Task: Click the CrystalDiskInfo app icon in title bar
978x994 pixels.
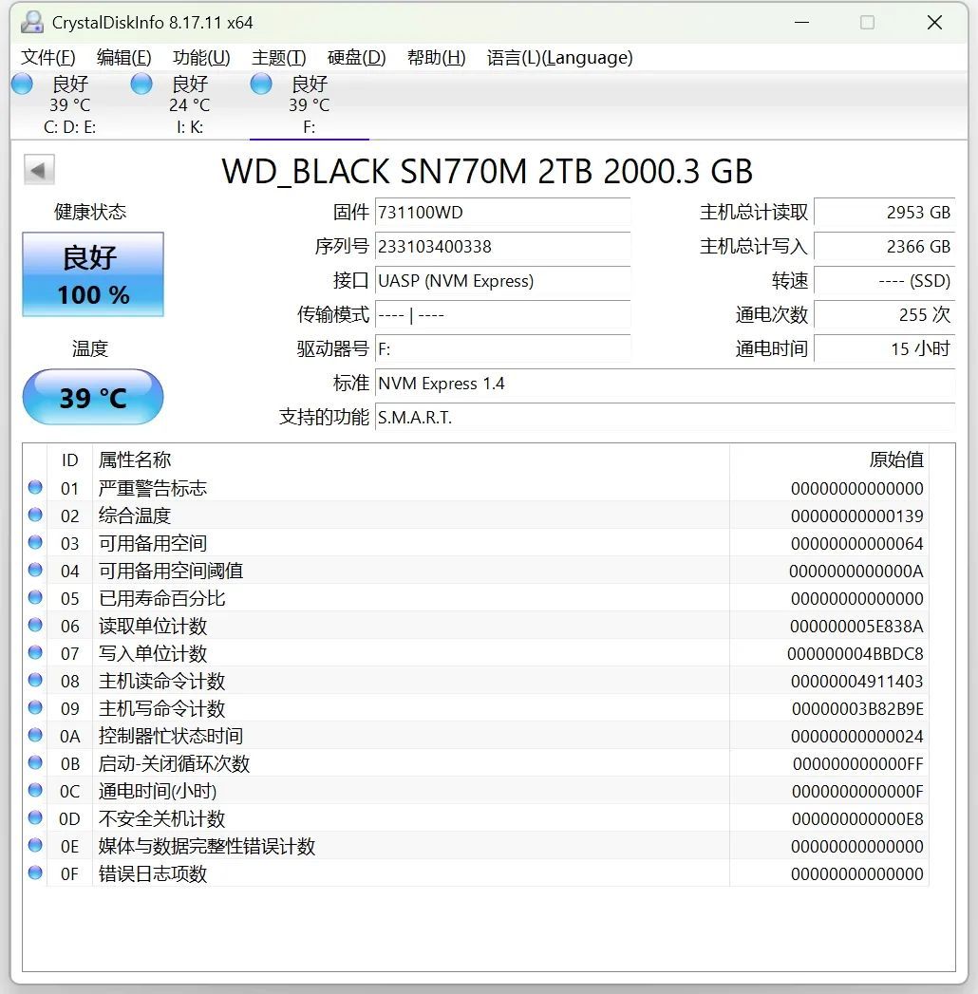Action: (31, 23)
